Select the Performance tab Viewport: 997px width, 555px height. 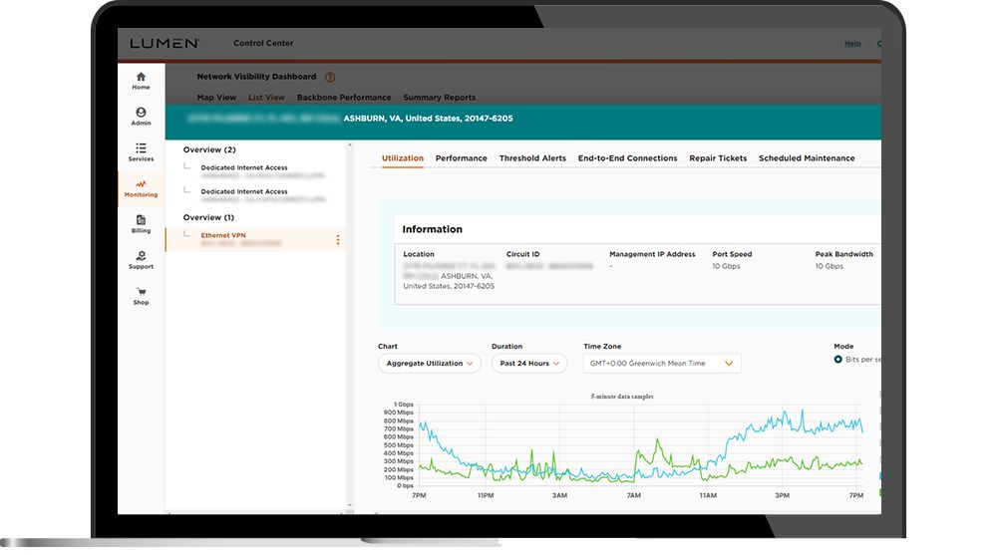click(x=462, y=158)
